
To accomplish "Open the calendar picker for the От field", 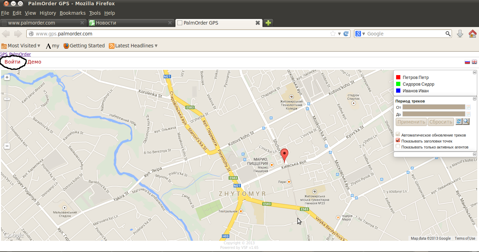I will point(468,107).
